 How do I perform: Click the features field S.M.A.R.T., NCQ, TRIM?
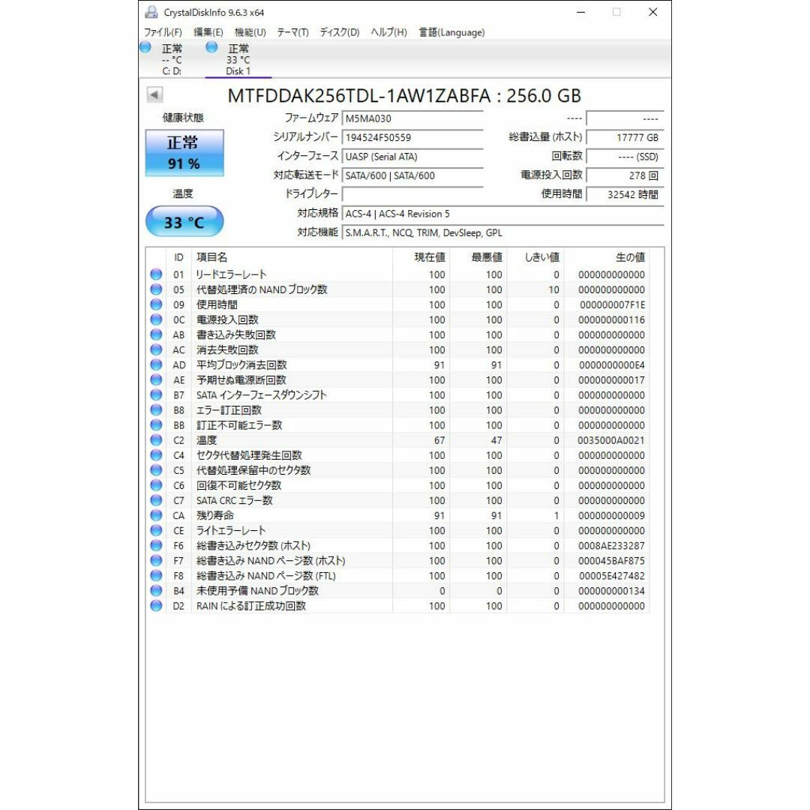click(x=502, y=233)
